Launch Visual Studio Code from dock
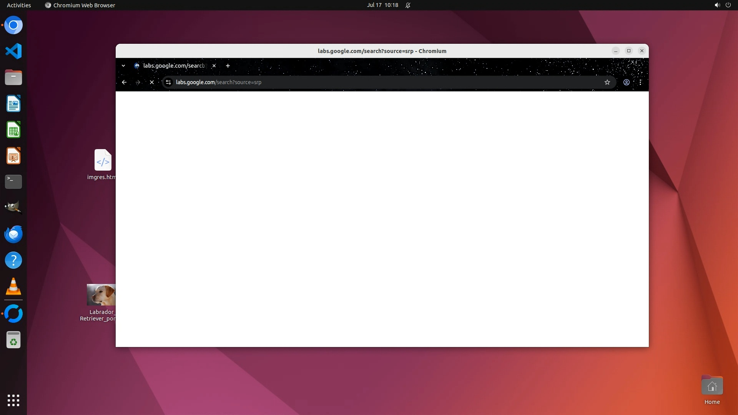 click(x=13, y=51)
